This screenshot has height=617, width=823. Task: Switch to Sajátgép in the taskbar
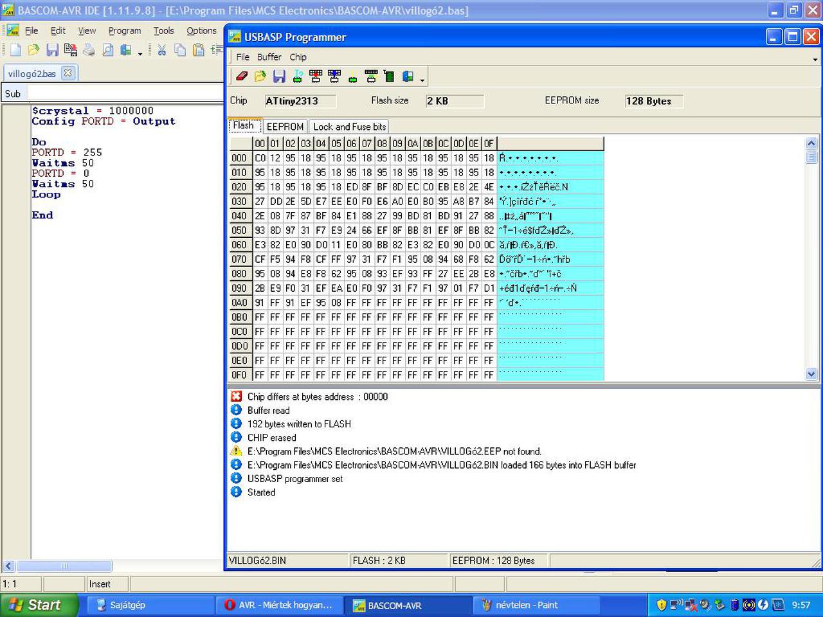tap(151, 605)
